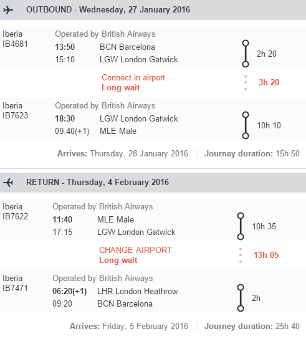The height and width of the screenshot is (339, 306).
Task: Click the dotted layover icon beside 13h 05
Action: (241, 255)
